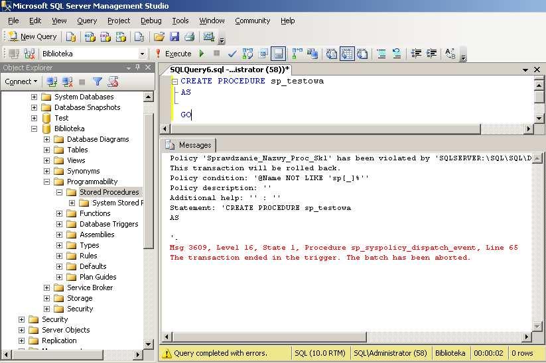Expand the Test database node
This screenshot has height=363, width=546.
pyautogui.click(x=34, y=118)
